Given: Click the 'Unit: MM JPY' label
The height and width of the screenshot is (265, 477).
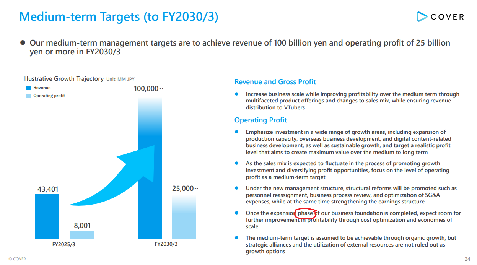Looking at the screenshot, I should 120,79.
